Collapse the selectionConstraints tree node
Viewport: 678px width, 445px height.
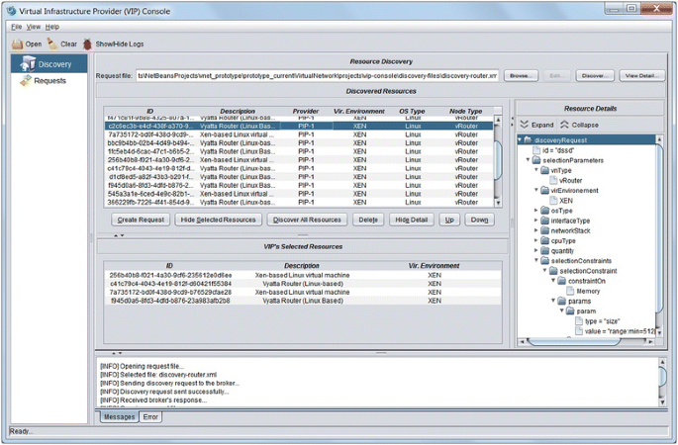(536, 261)
